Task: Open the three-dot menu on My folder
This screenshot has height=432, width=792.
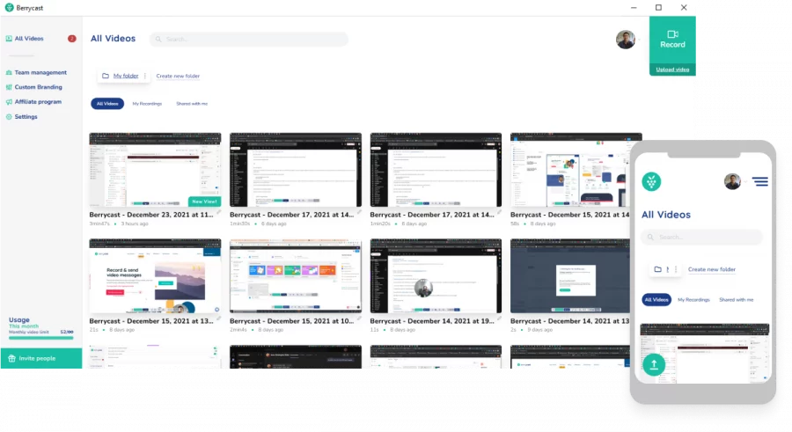Action: point(145,76)
